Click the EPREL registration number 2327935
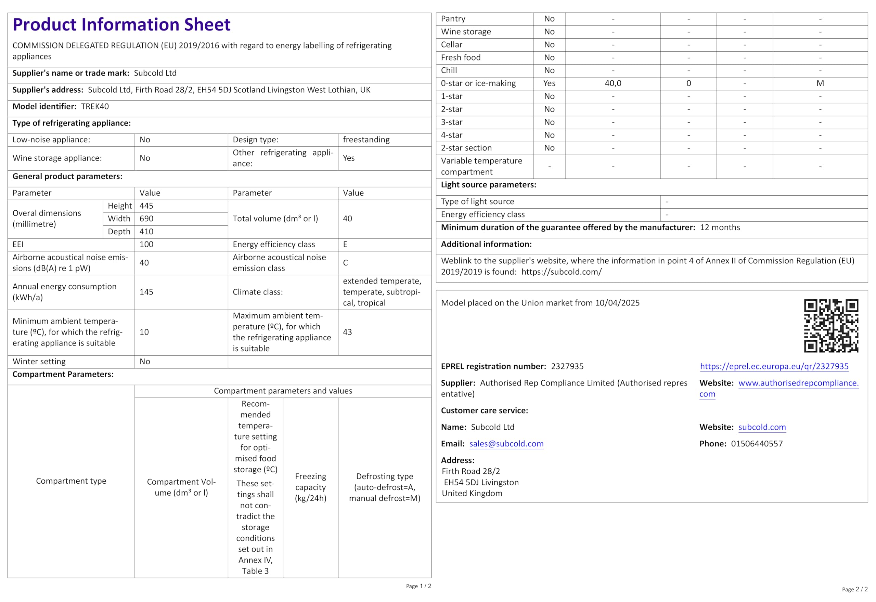The width and height of the screenshot is (876, 602). (567, 366)
